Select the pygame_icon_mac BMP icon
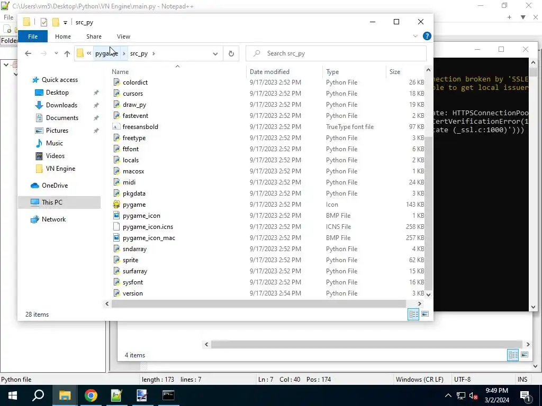Image resolution: width=542 pixels, height=406 pixels. tap(116, 237)
